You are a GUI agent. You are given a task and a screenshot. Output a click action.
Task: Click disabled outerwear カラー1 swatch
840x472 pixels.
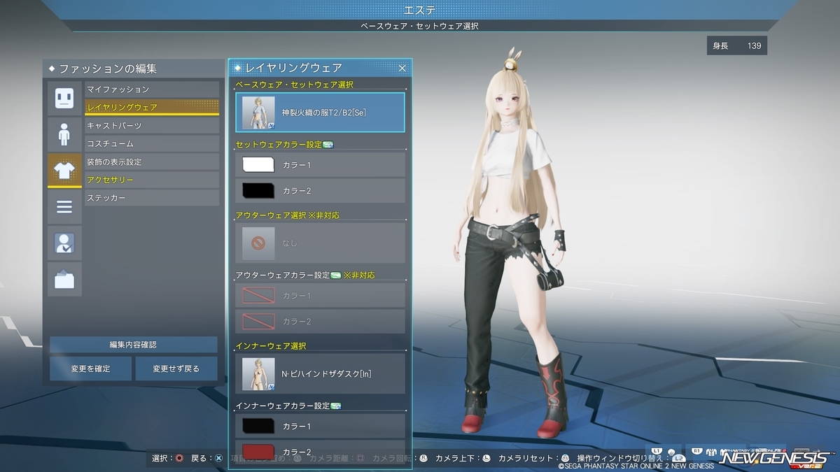click(x=260, y=296)
